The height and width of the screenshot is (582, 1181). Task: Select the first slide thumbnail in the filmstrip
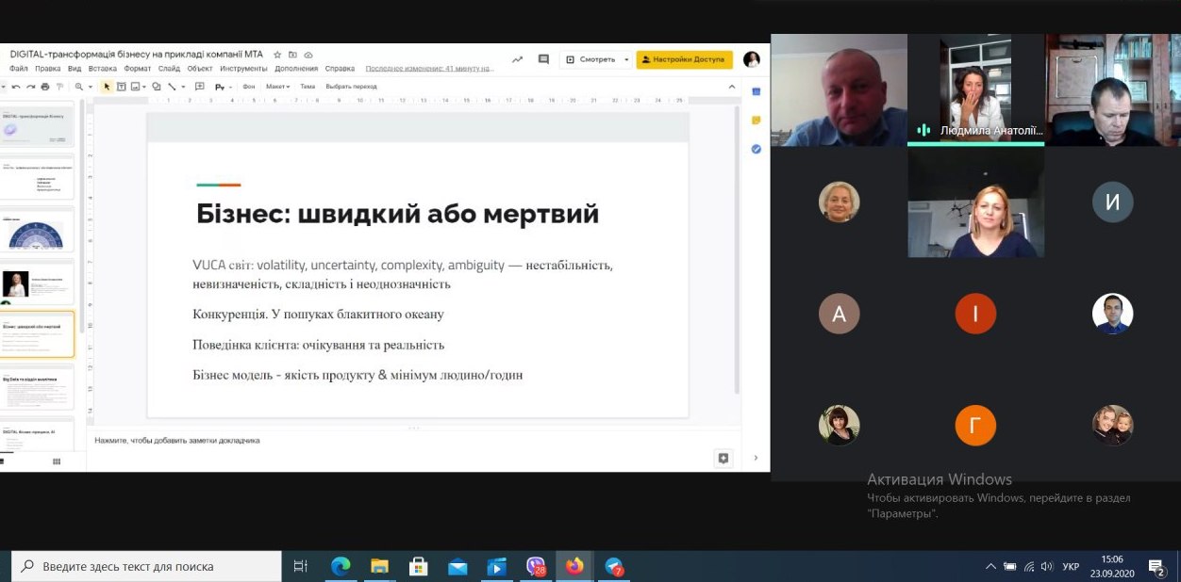(38, 126)
